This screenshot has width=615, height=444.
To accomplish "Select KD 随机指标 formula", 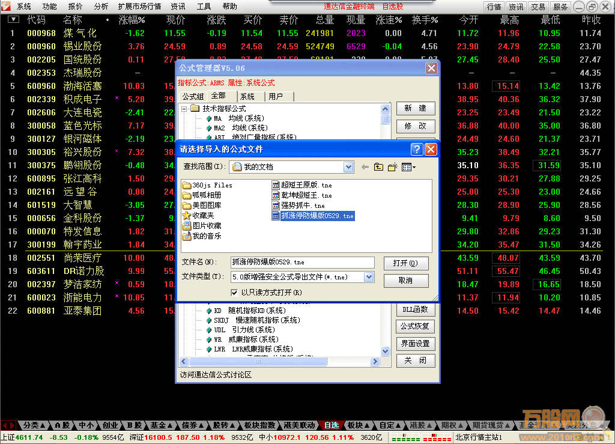I will point(246,311).
